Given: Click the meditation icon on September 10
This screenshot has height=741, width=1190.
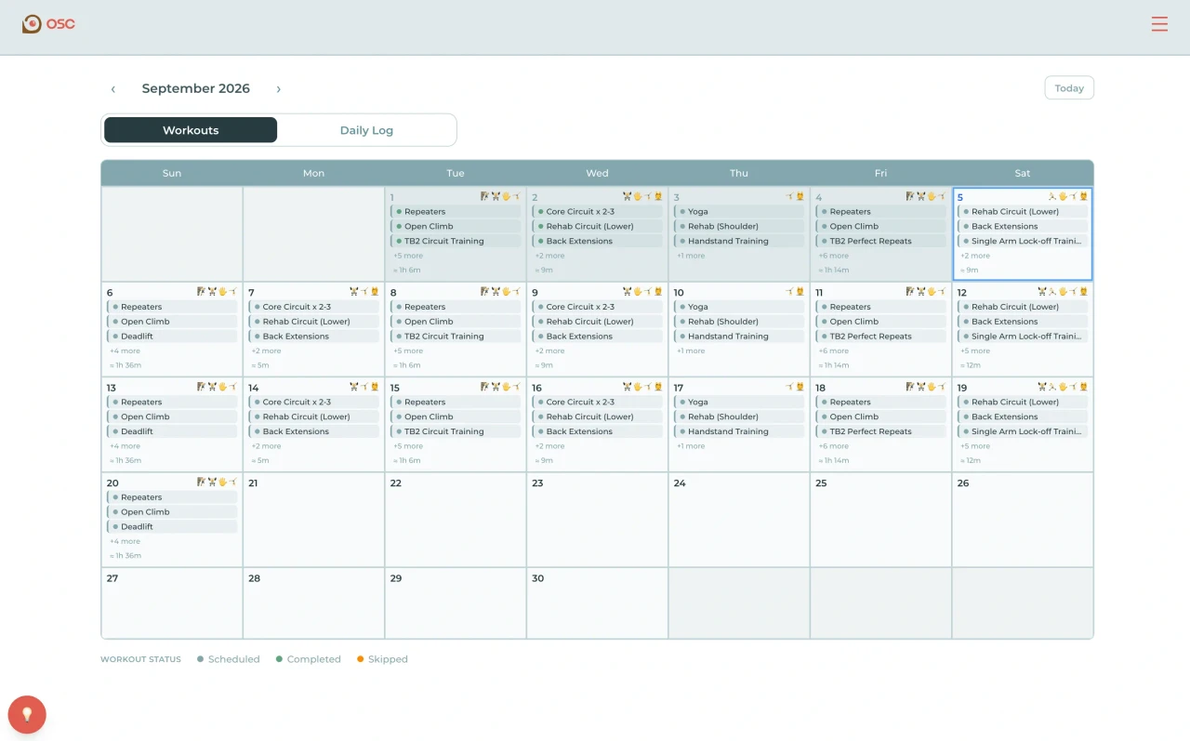Looking at the screenshot, I should (x=800, y=292).
